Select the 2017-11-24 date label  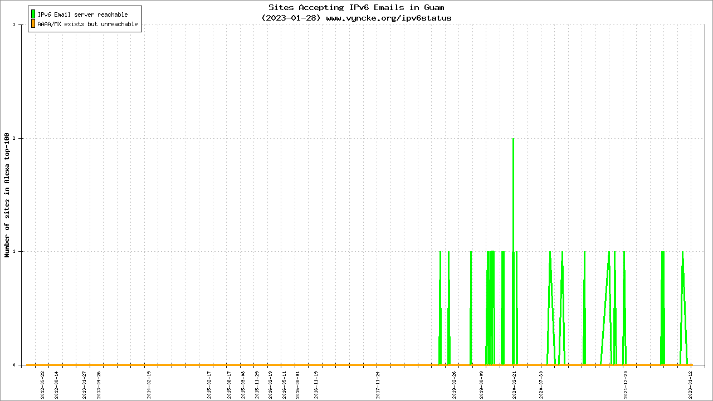[x=377, y=385]
